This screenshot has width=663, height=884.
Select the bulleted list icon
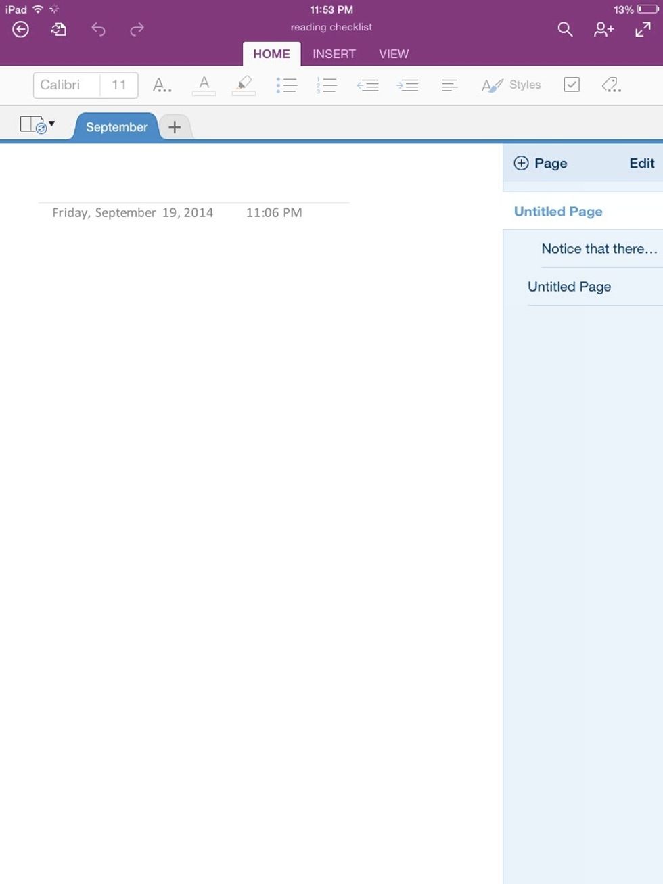287,85
